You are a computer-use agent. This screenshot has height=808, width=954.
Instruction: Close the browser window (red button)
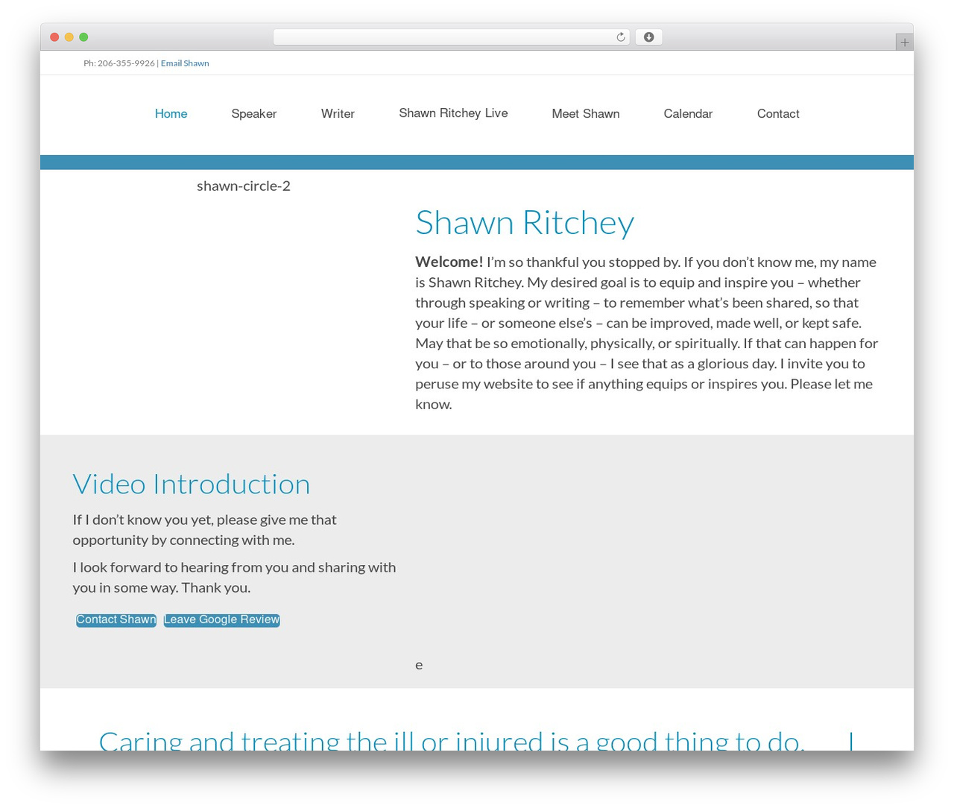click(54, 37)
